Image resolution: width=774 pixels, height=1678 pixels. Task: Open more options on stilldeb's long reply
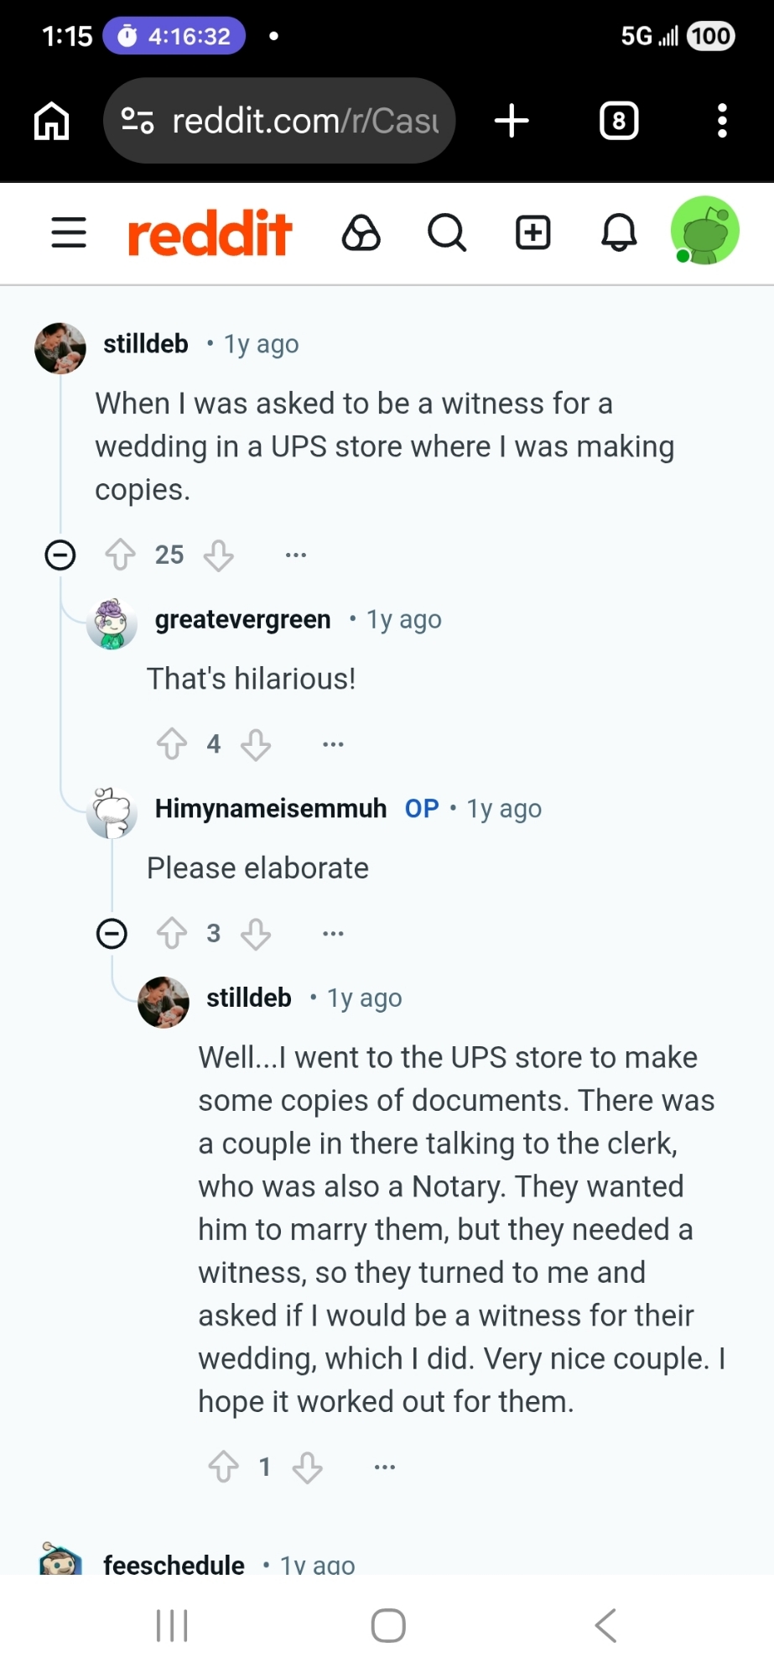tap(385, 1467)
